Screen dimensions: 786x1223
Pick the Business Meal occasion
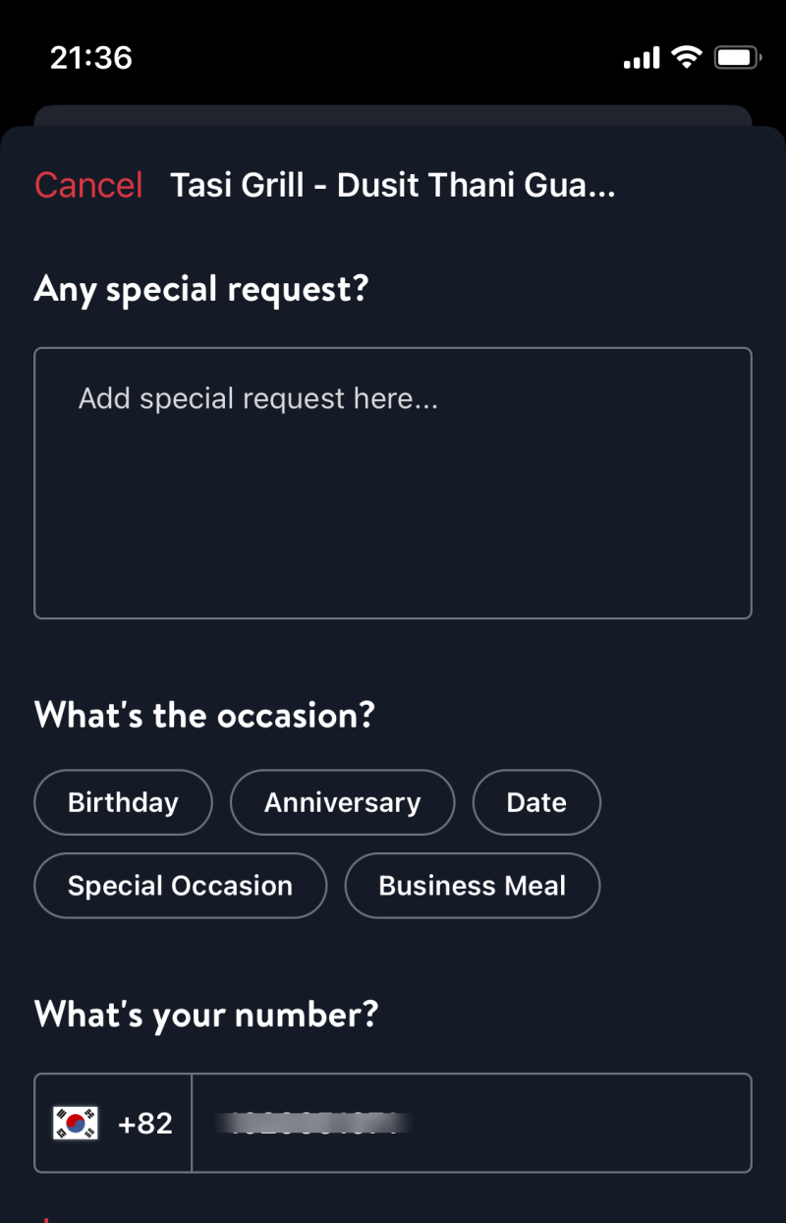click(472, 886)
